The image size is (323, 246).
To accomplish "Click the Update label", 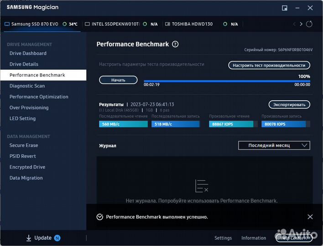I will [43, 238].
